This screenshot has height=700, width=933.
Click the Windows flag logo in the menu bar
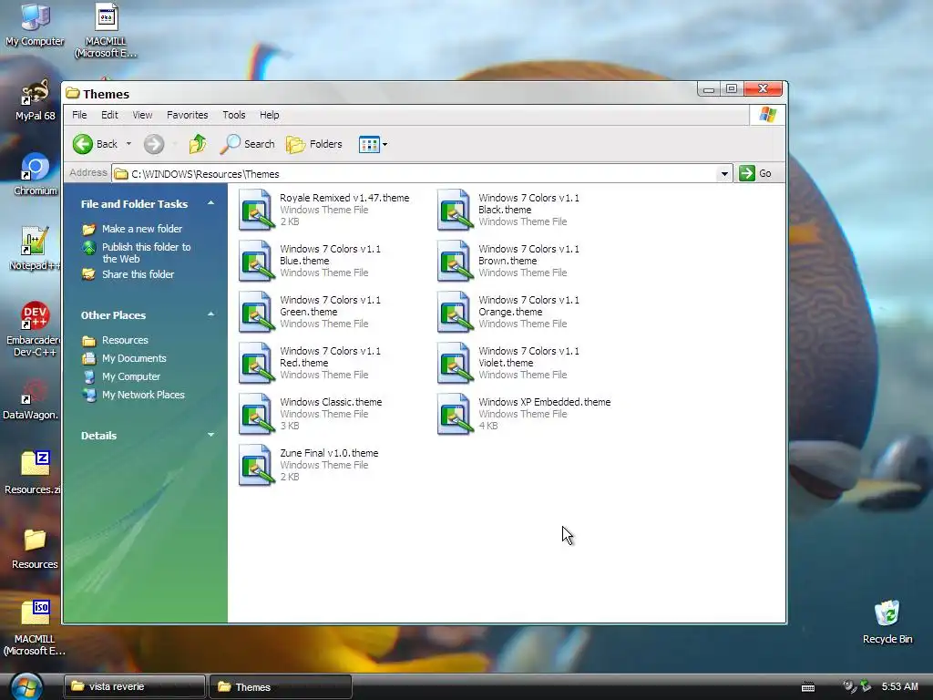point(767,114)
